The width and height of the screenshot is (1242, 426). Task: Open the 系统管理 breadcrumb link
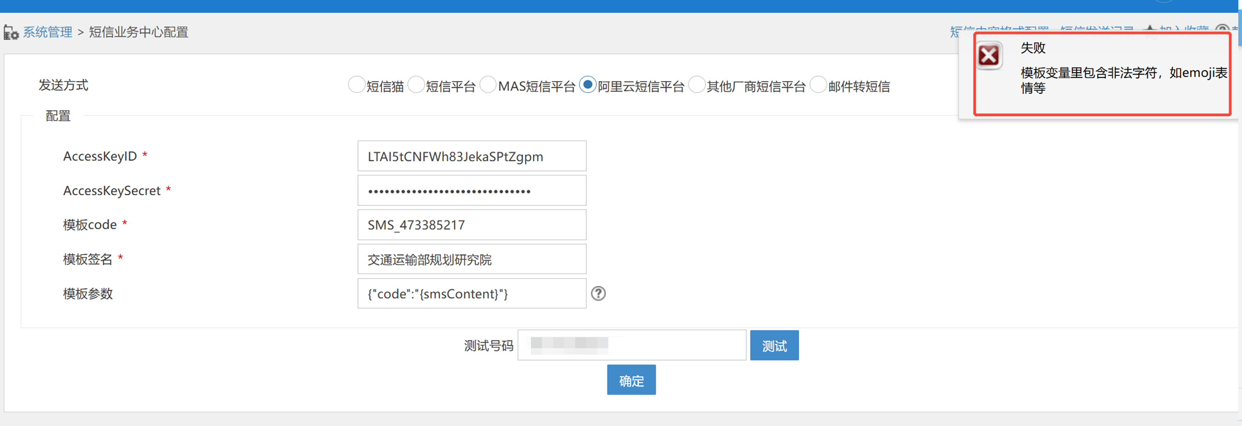coord(48,32)
